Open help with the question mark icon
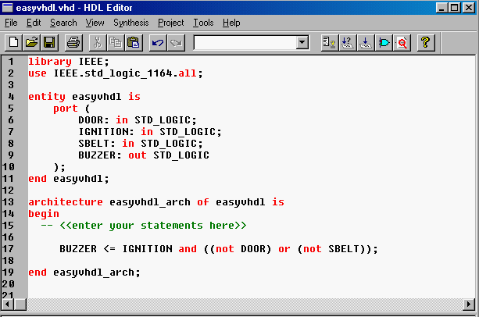Viewport: 479px width, 317px height. (426, 41)
